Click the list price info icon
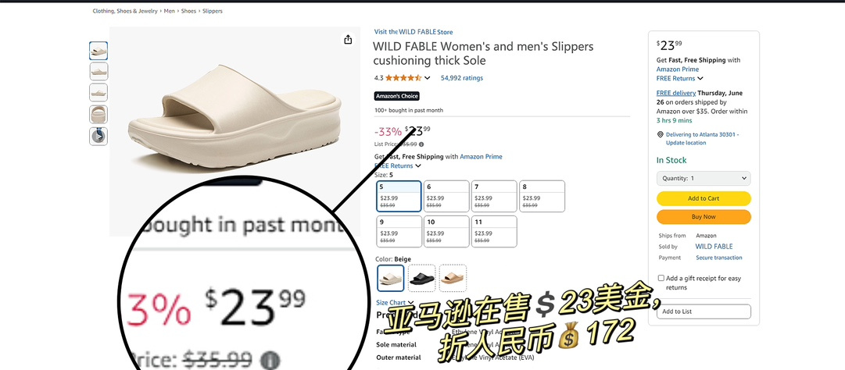The image size is (845, 370). pyautogui.click(x=421, y=144)
